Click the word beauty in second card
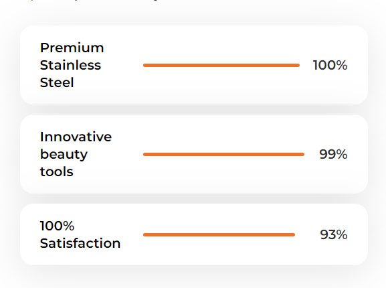 (x=64, y=155)
